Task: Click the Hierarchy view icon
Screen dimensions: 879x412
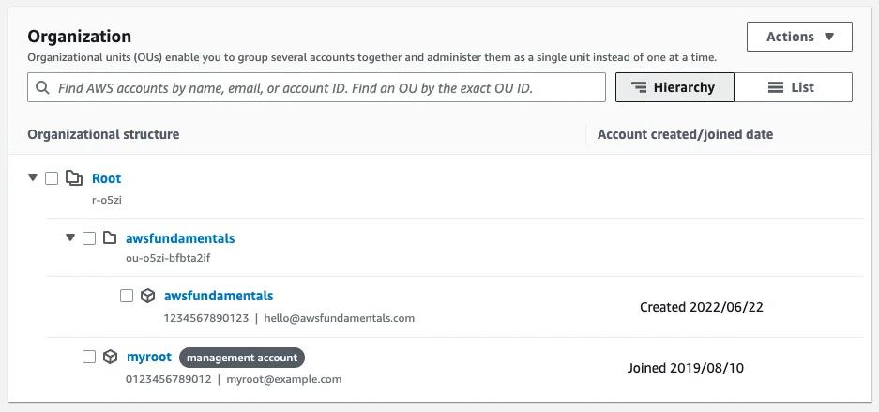Action: click(x=639, y=87)
